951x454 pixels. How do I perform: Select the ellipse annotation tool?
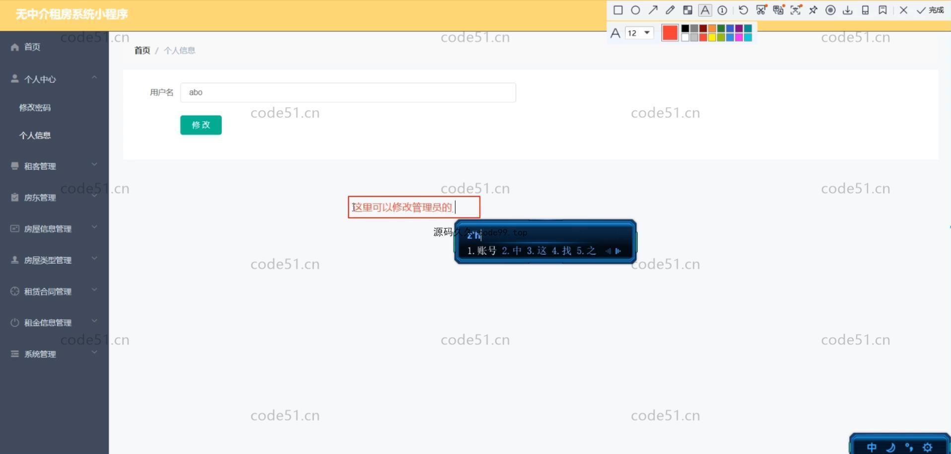coord(635,10)
